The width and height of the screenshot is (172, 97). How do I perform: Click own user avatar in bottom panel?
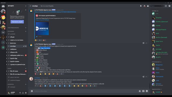9,93
